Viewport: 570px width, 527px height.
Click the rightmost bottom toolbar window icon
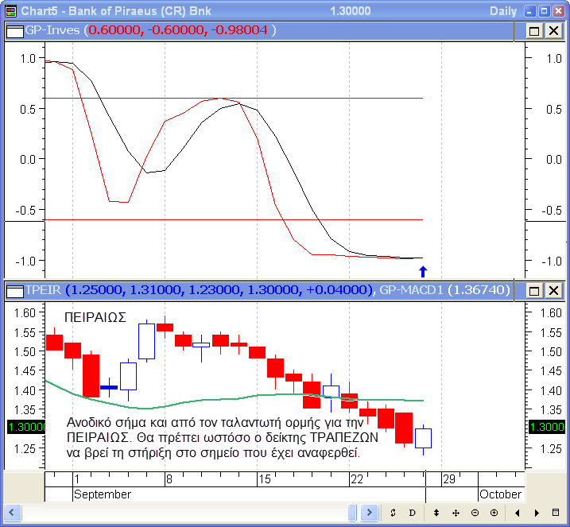556,513
